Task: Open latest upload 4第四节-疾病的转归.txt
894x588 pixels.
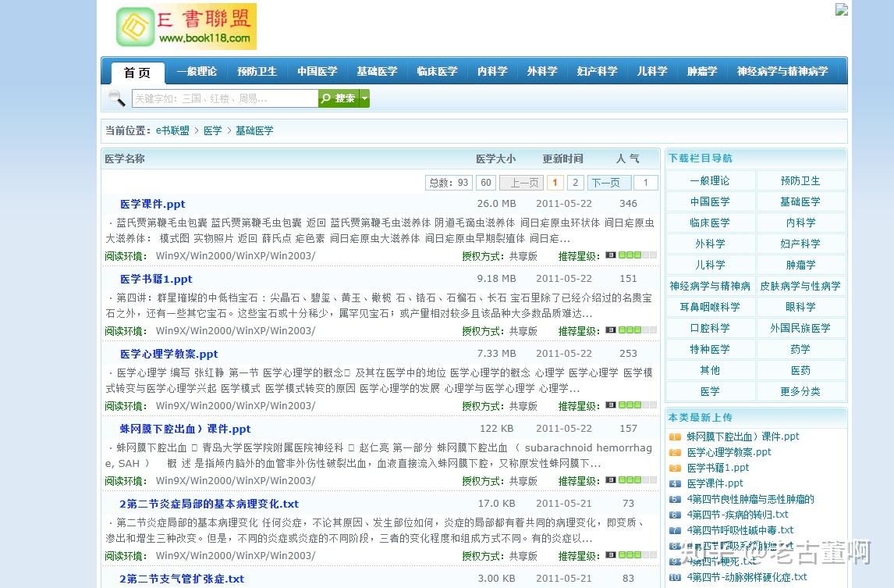Action: click(738, 515)
